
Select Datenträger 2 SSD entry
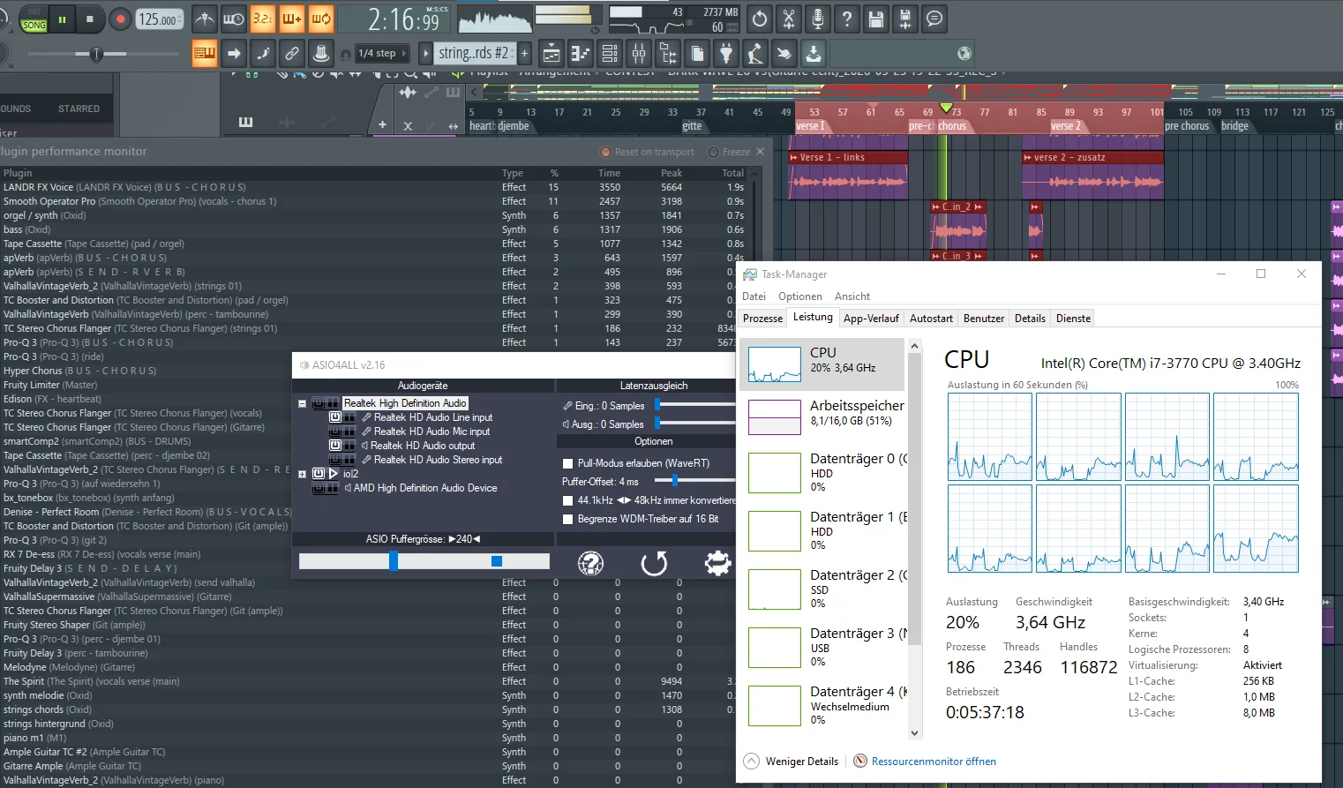(822, 589)
